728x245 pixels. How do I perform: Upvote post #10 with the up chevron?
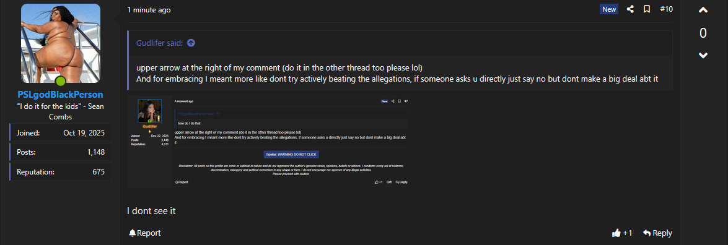click(x=703, y=10)
